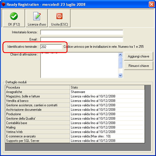Click the activation keys scrollbar thumb
The image size is (156, 156).
coord(120,63)
